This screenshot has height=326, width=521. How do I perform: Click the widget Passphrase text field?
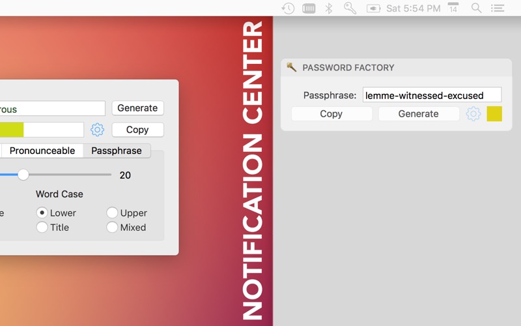(x=432, y=95)
